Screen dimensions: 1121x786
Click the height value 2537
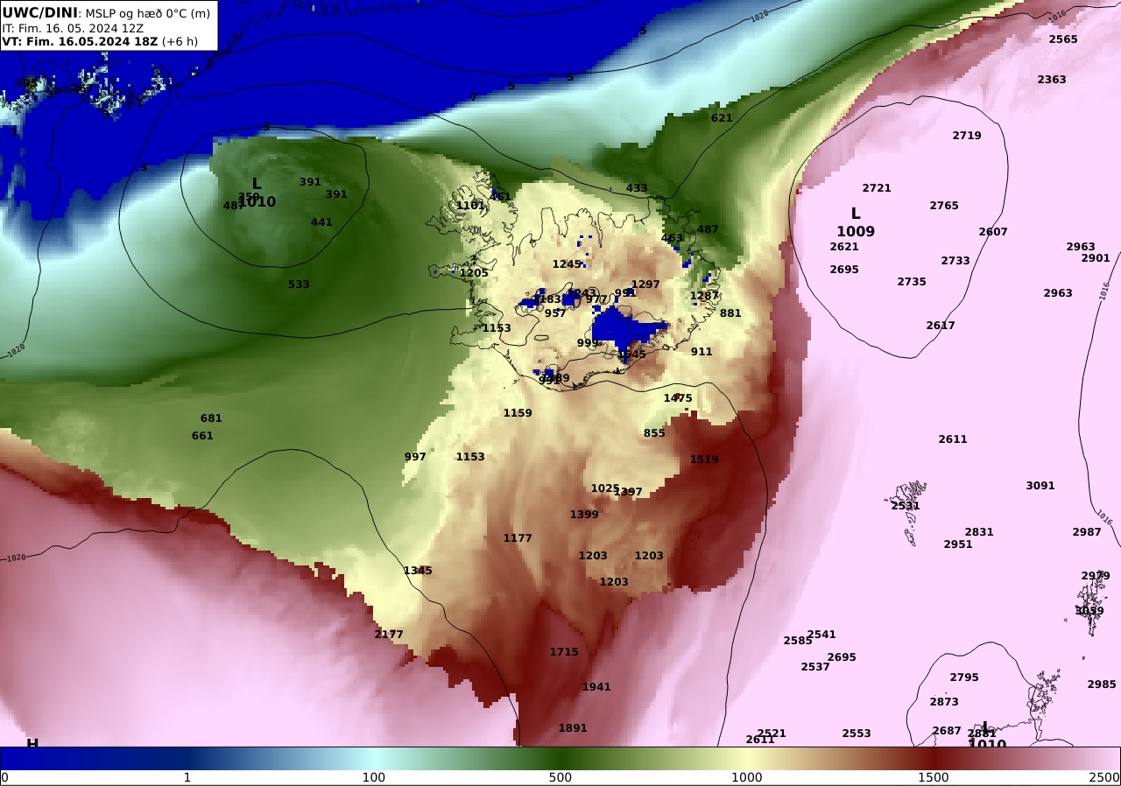pyautogui.click(x=815, y=667)
